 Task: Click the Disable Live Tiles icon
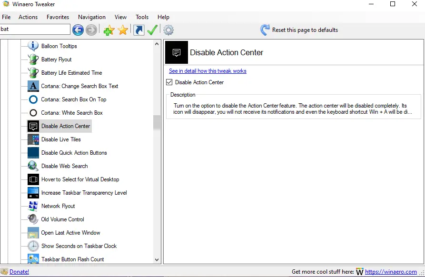(33, 139)
